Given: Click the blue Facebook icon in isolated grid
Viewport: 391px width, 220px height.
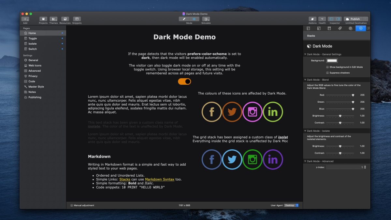Looking at the screenshot, I should (x=212, y=159).
